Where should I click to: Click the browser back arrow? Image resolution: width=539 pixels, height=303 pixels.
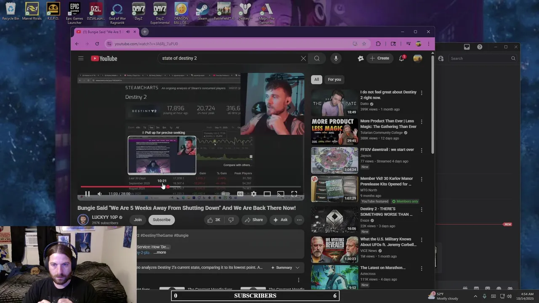click(x=77, y=44)
